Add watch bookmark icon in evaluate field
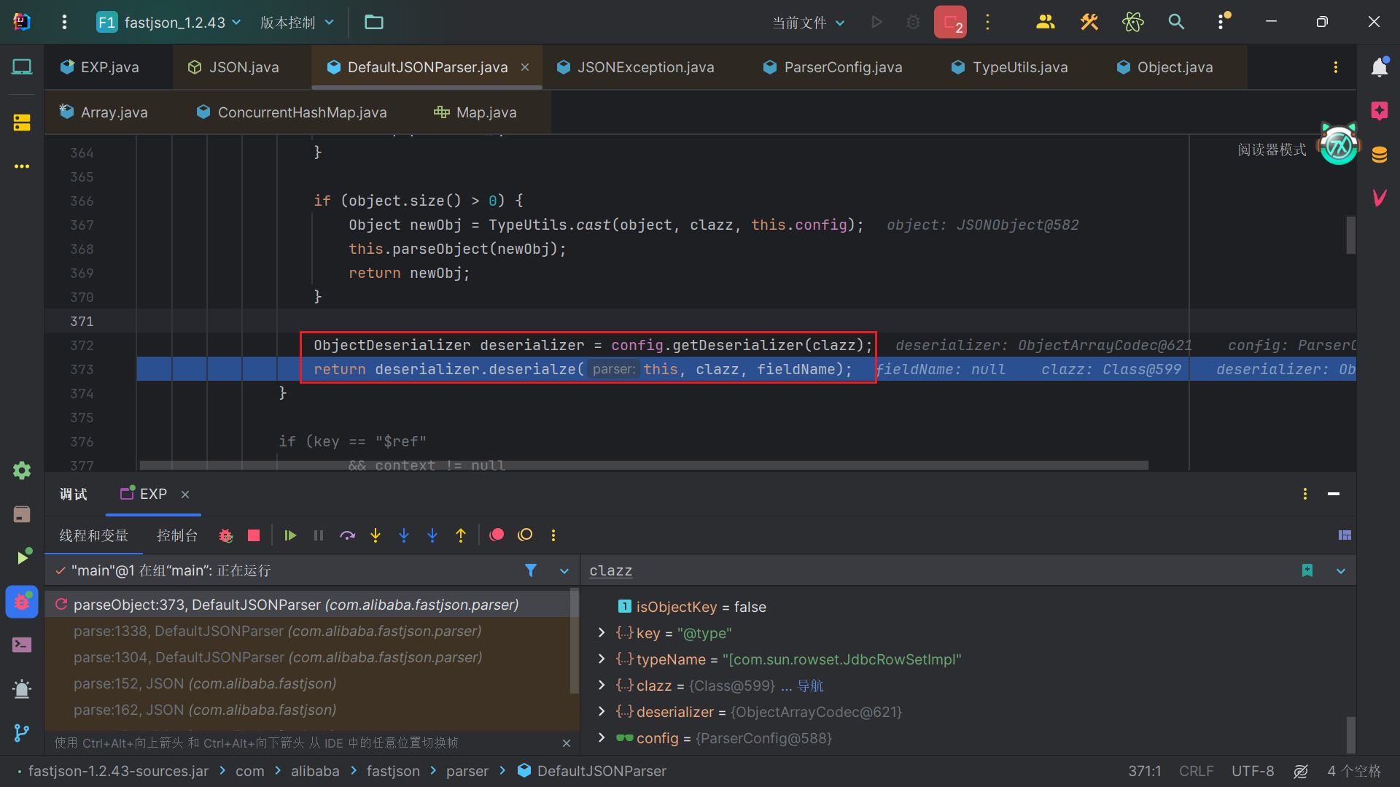The image size is (1400, 787). [x=1307, y=570]
